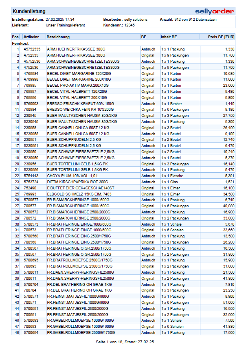Click the Kundenlistung title
This screenshot has height=349, width=246.
coord(29,11)
